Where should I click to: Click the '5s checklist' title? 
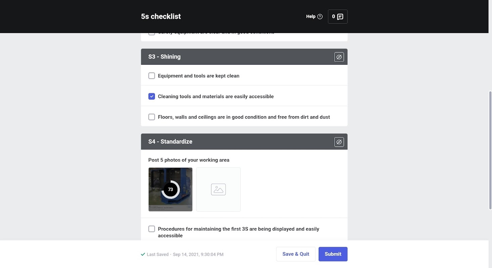pyautogui.click(x=161, y=16)
